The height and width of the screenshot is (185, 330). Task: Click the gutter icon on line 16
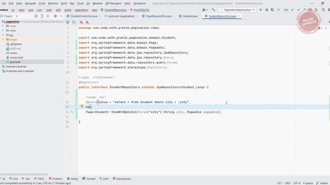click(x=72, y=112)
